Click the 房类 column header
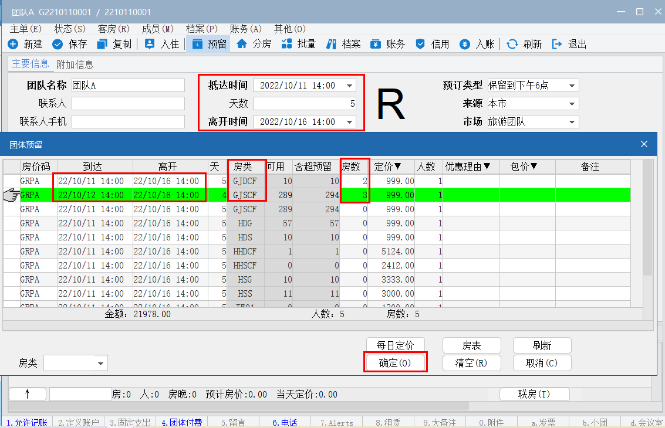This screenshot has width=665, height=428. tap(245, 167)
